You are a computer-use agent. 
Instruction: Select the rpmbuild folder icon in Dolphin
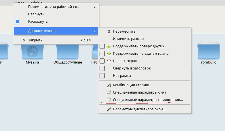(209, 50)
